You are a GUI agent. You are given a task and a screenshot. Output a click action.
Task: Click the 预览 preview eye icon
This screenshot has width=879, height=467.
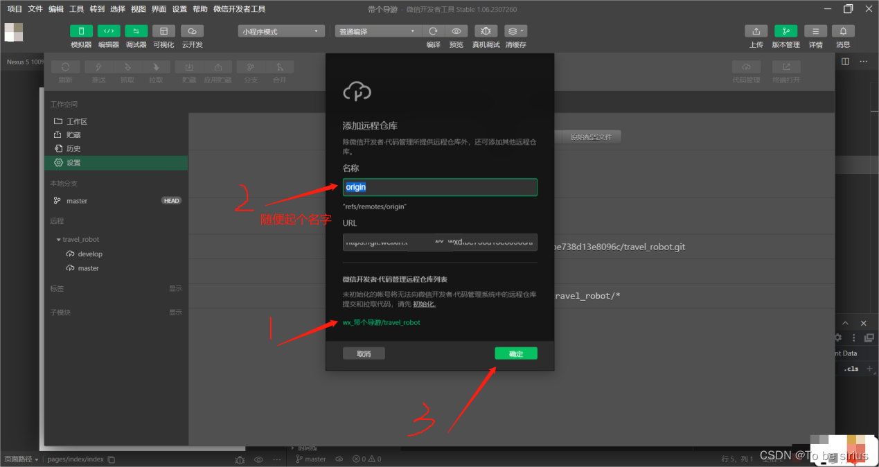coord(456,31)
